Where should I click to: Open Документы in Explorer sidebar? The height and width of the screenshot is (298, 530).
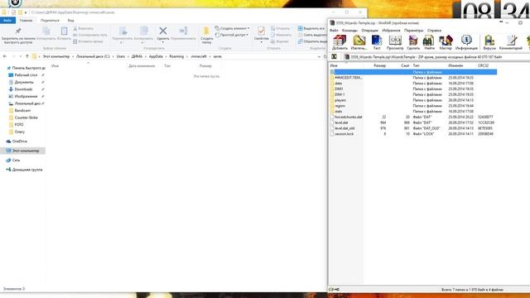[x=24, y=82]
